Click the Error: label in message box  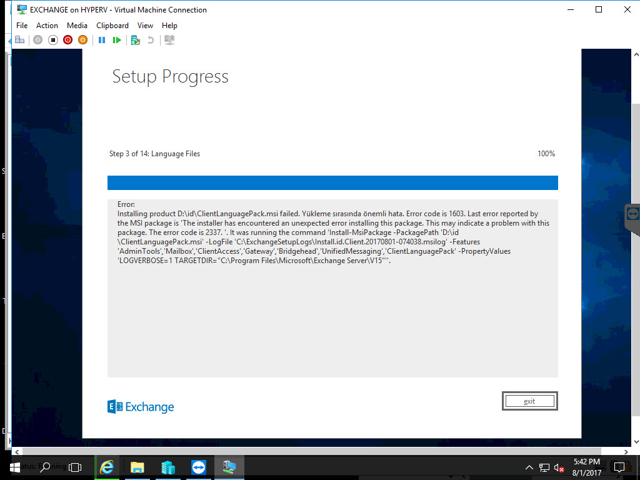[x=126, y=204]
